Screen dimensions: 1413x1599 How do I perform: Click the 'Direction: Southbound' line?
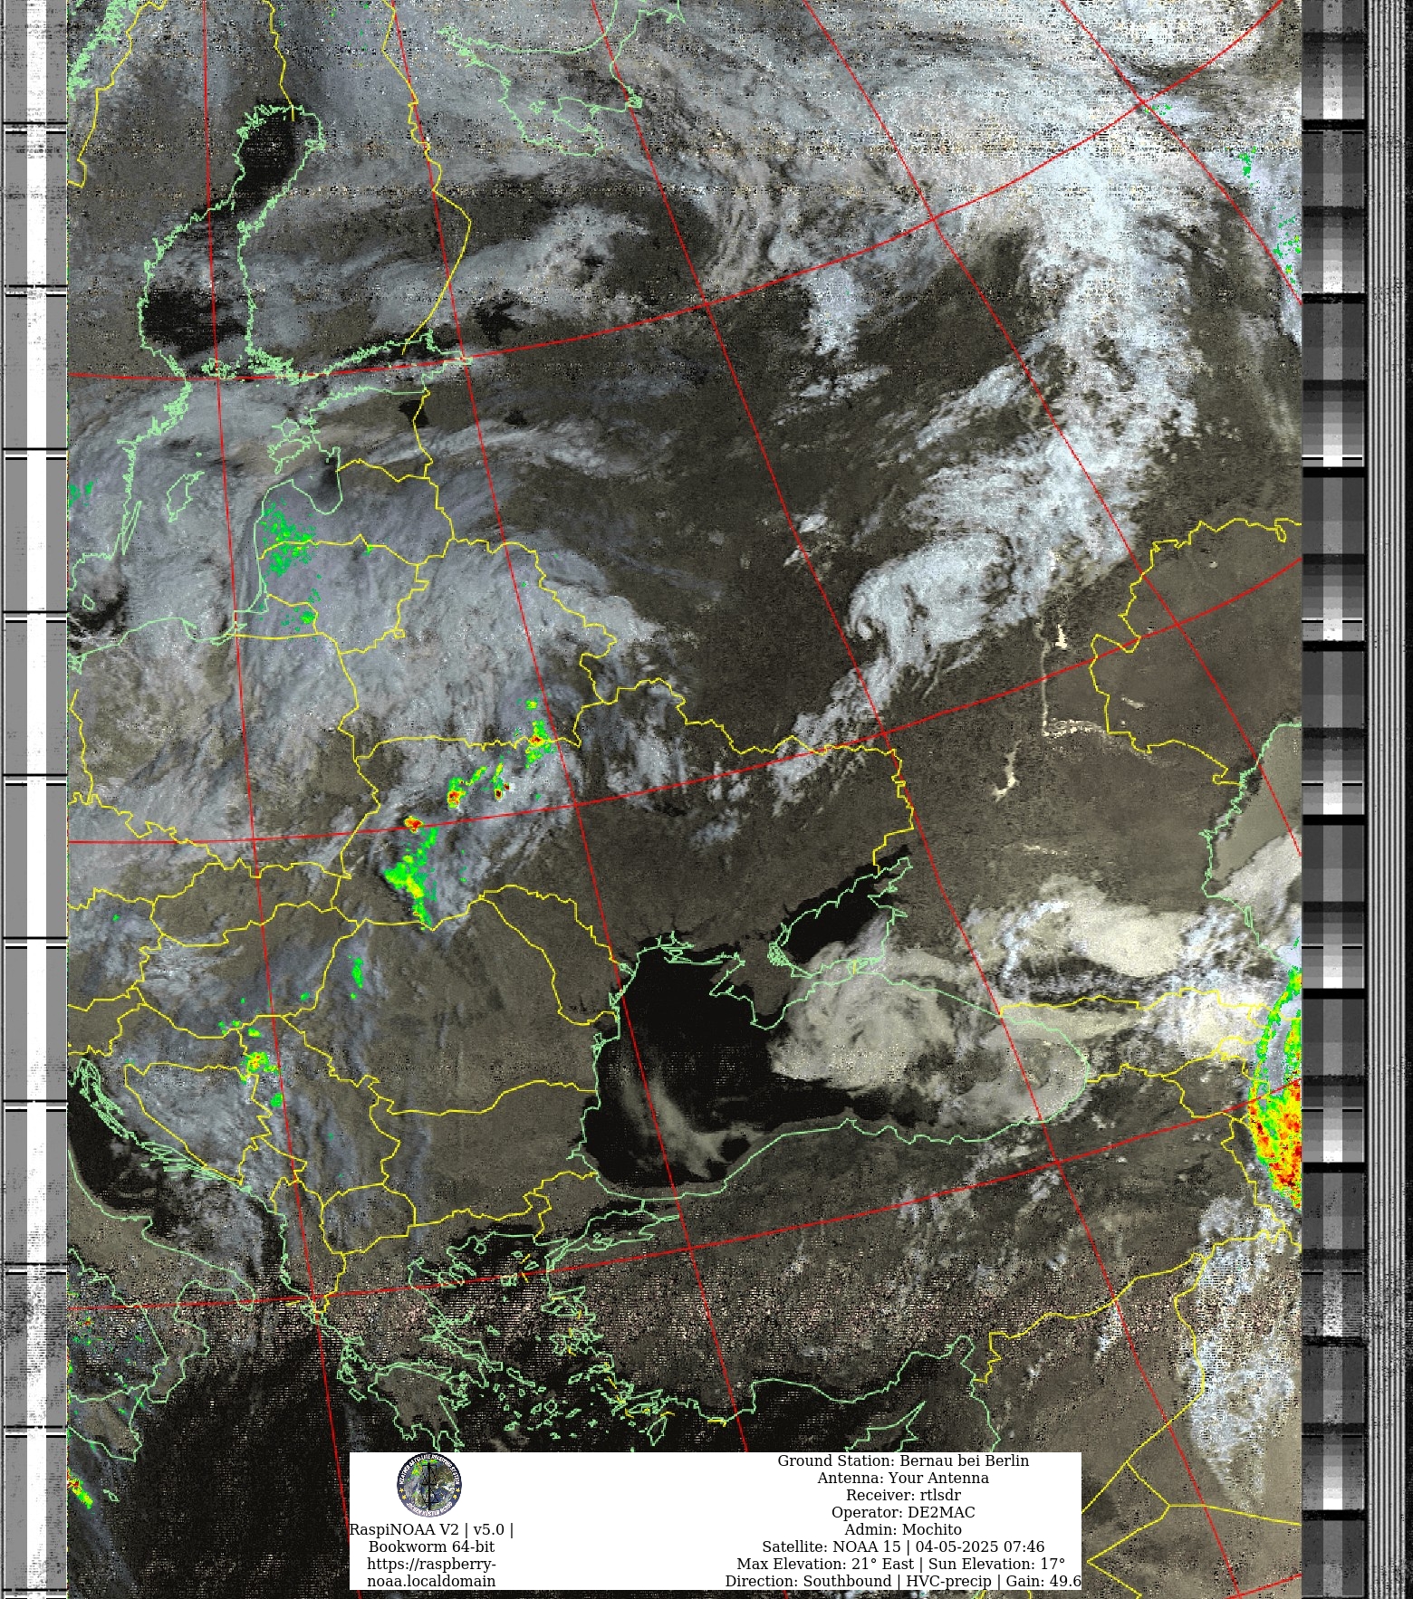pyautogui.click(x=903, y=1581)
